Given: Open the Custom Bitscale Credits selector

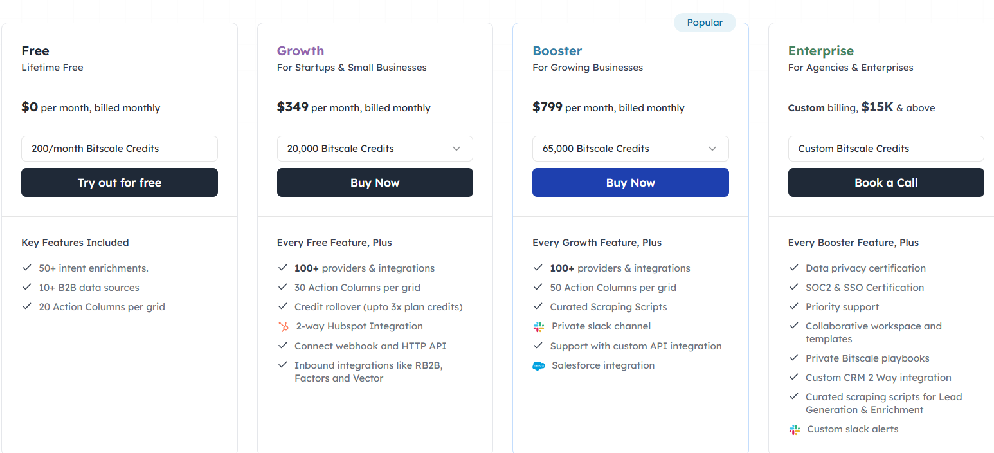Looking at the screenshot, I should [x=885, y=149].
